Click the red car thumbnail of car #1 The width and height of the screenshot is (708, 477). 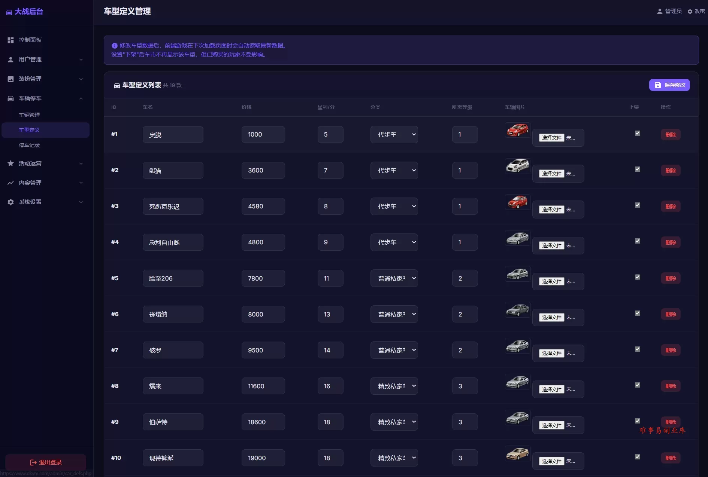point(518,130)
